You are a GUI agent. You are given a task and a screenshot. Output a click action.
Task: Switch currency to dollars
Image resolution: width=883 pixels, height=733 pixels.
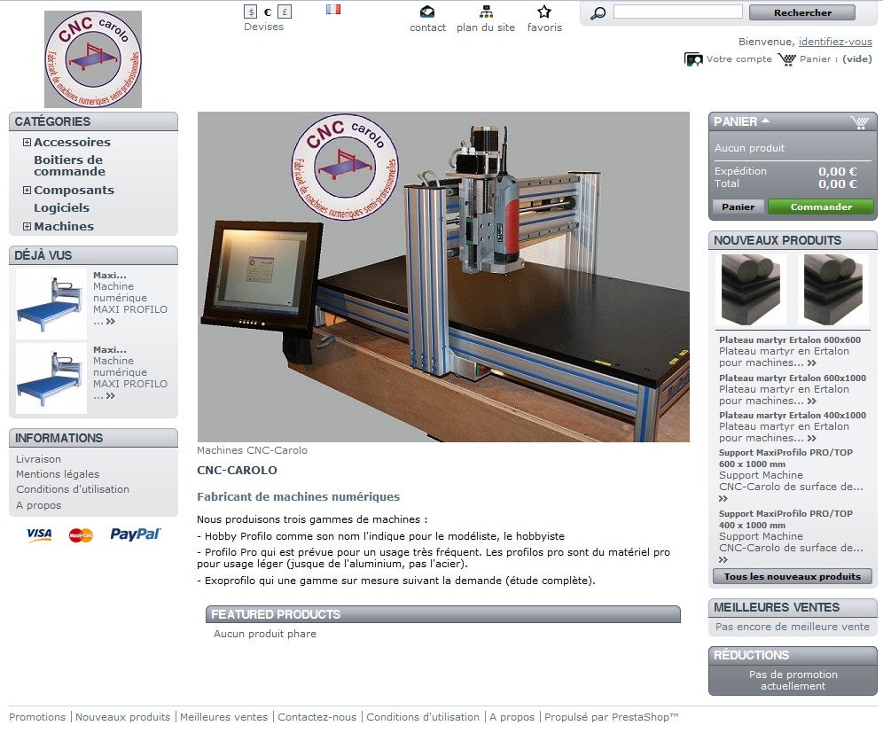pyautogui.click(x=249, y=11)
